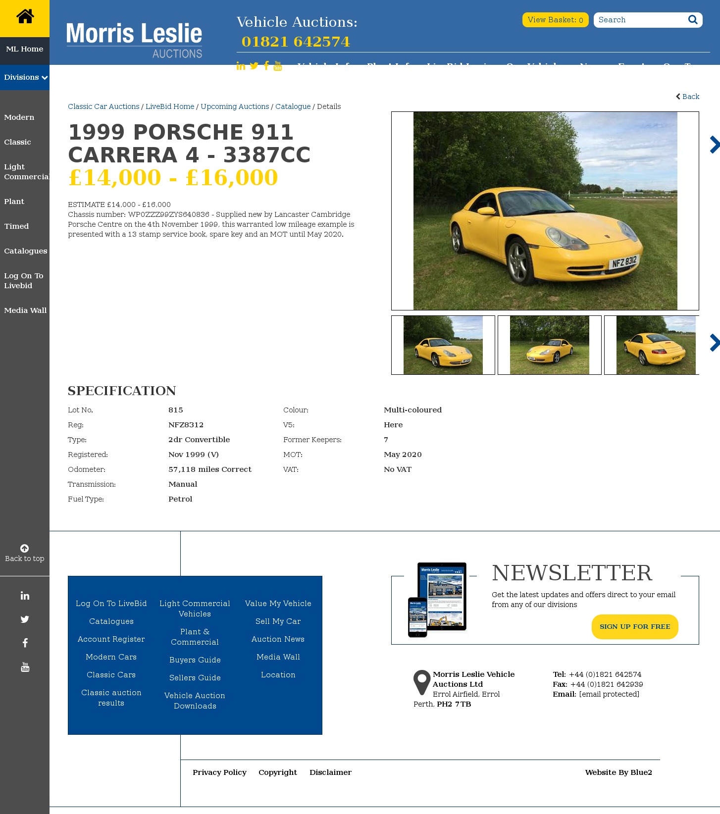Screen dimensions: 720x814
Task: Click phone number 01821 642574
Action: point(296,42)
